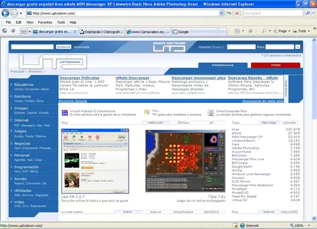Open the Favorites menu
The image size is (317, 229).
(45, 22)
